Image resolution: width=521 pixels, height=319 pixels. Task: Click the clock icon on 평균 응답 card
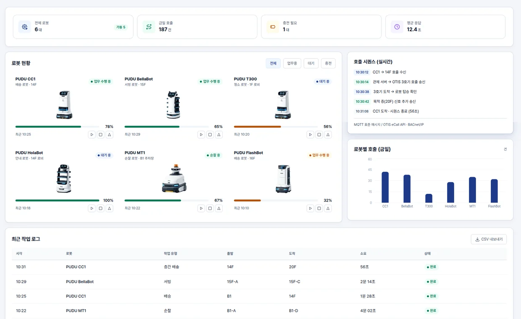click(x=397, y=27)
